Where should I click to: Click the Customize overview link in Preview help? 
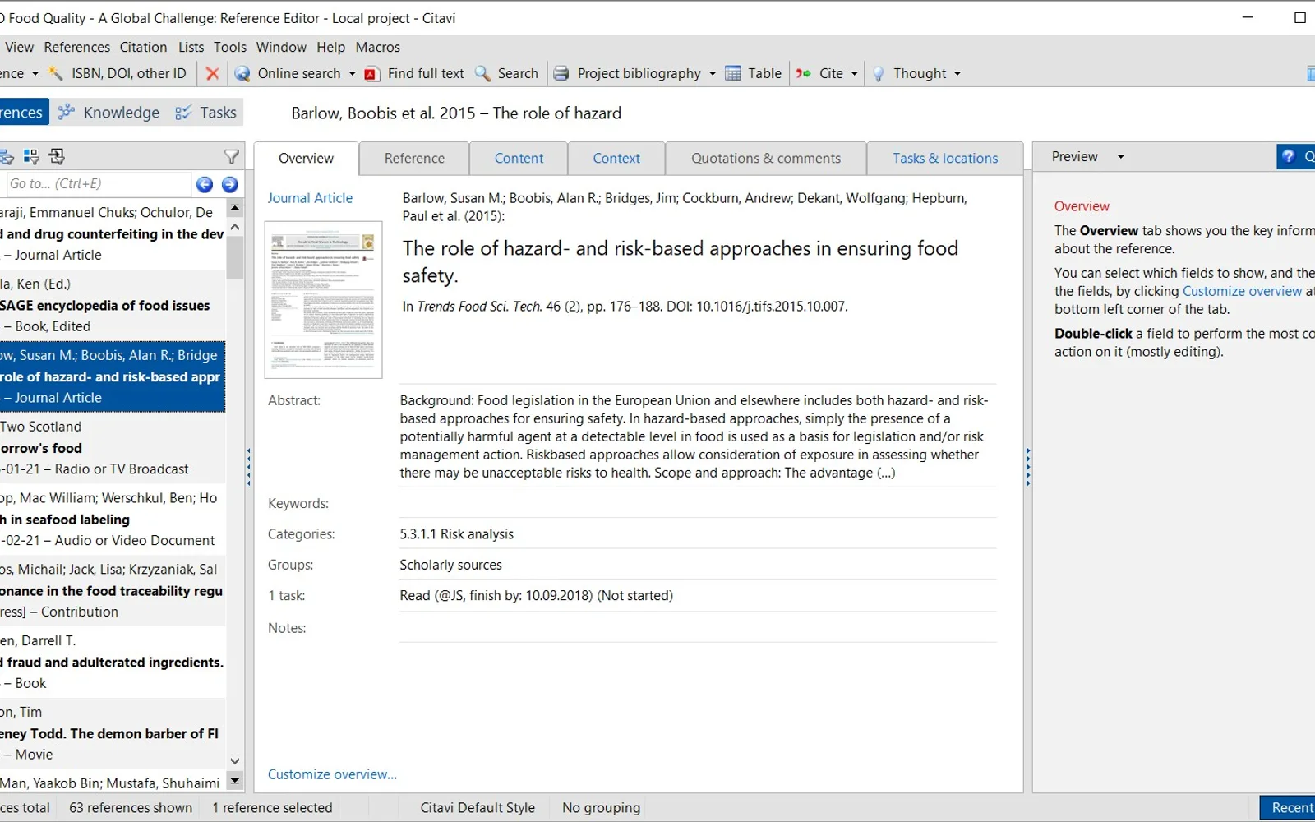[1242, 291]
